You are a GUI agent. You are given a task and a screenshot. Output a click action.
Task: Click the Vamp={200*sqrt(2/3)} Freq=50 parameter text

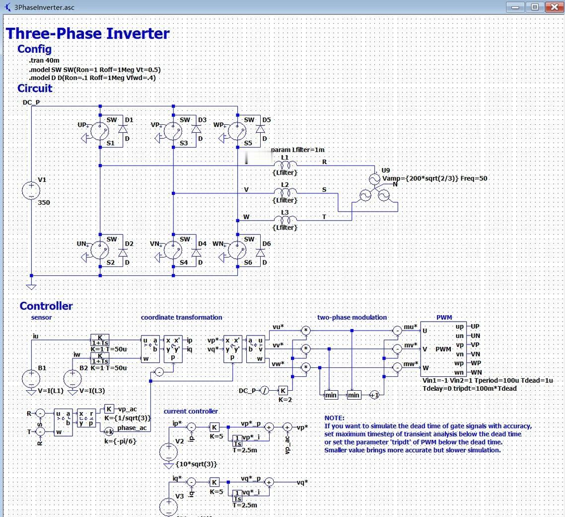coord(434,178)
